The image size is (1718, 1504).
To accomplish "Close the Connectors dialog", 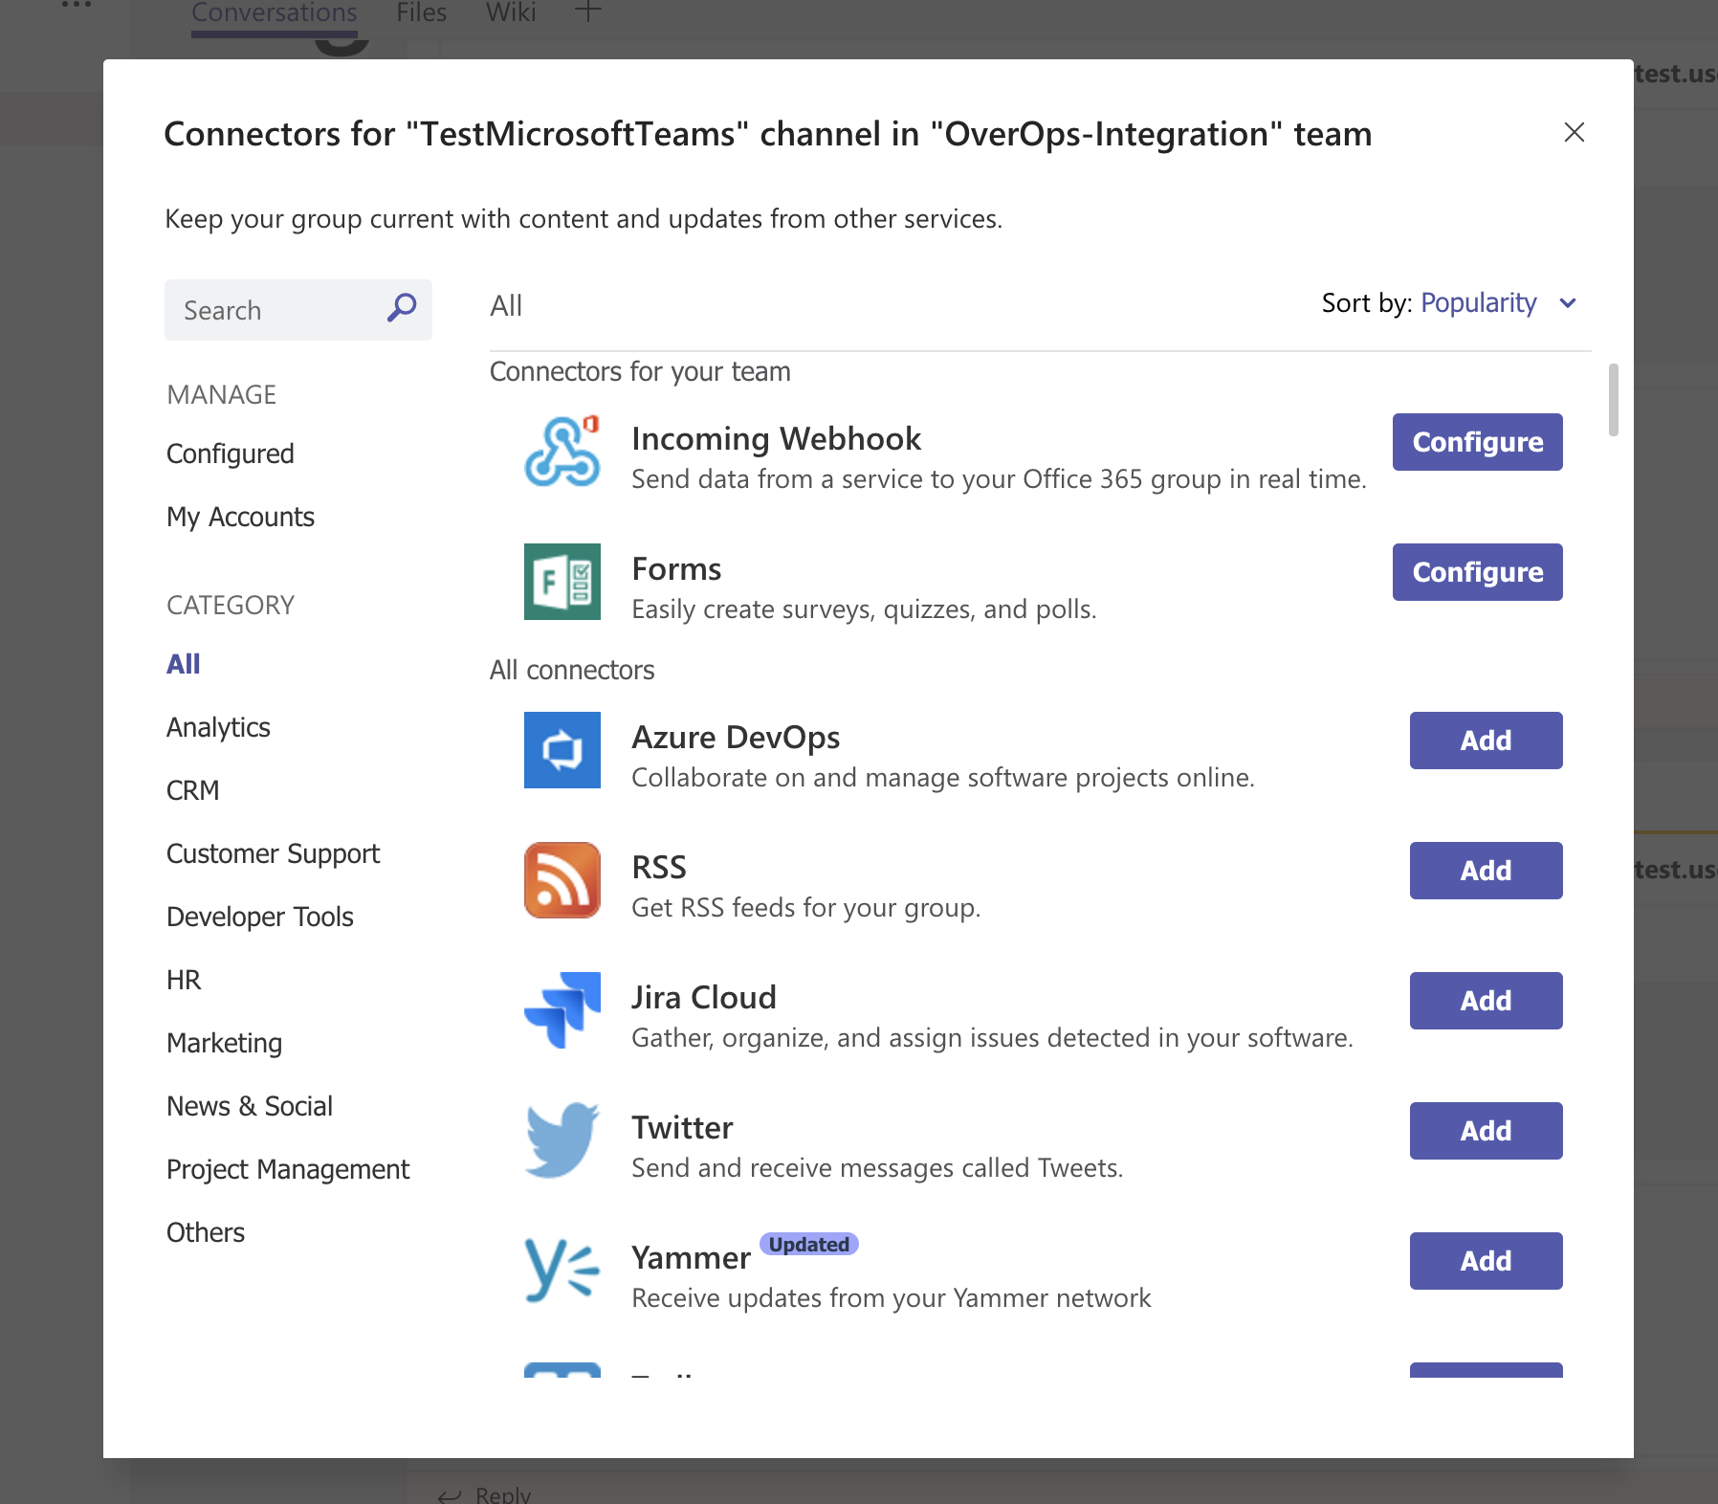I will [1575, 132].
